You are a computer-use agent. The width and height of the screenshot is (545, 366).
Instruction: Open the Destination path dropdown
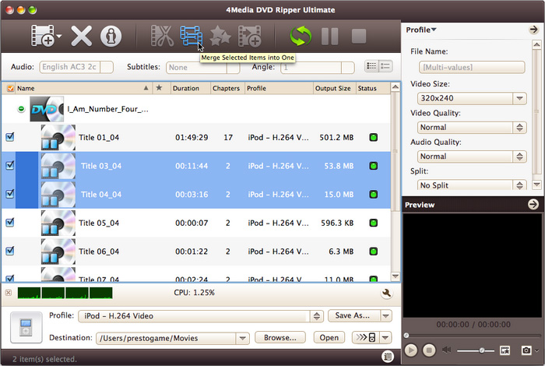[x=241, y=337]
